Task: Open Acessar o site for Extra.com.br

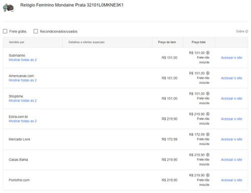Action: click(231, 119)
